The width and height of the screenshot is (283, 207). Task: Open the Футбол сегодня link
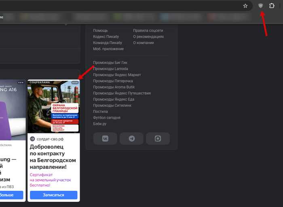click(107, 118)
